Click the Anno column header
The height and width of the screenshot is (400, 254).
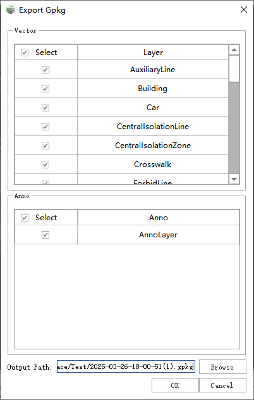(x=159, y=218)
